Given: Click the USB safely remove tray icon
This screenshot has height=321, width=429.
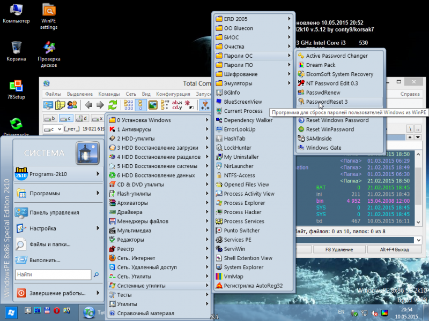Looking at the screenshot, I should 354,313.
